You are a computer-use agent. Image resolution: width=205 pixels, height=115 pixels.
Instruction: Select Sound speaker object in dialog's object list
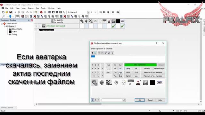[x=102, y=82]
